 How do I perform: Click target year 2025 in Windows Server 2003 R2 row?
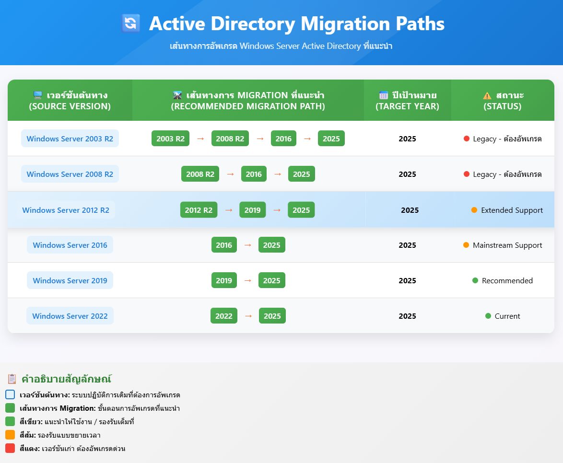tap(408, 139)
